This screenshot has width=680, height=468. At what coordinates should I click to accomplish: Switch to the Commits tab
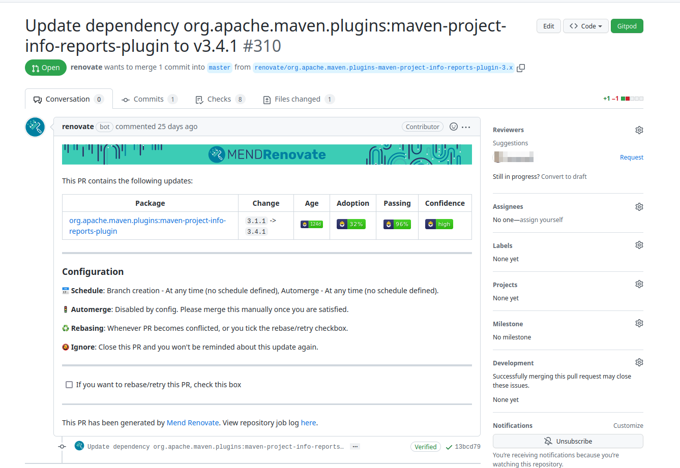(x=149, y=99)
